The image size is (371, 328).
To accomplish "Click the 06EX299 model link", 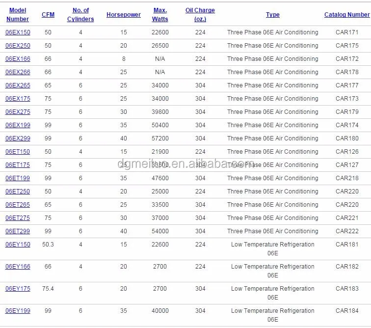I will 18,138.
